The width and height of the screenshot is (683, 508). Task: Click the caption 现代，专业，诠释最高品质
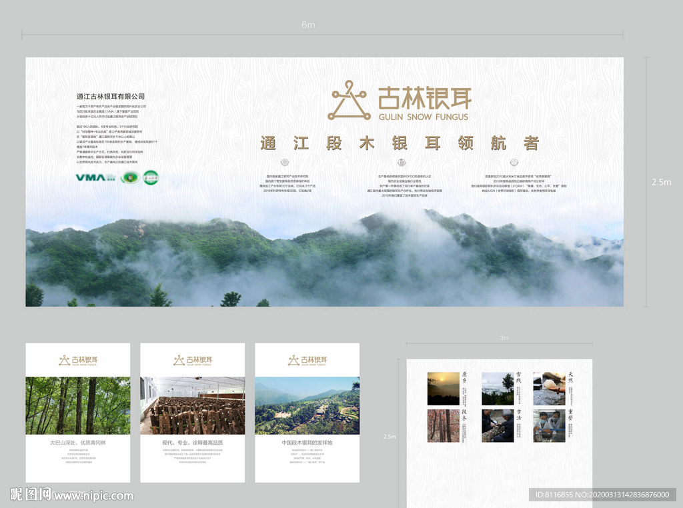193,443
